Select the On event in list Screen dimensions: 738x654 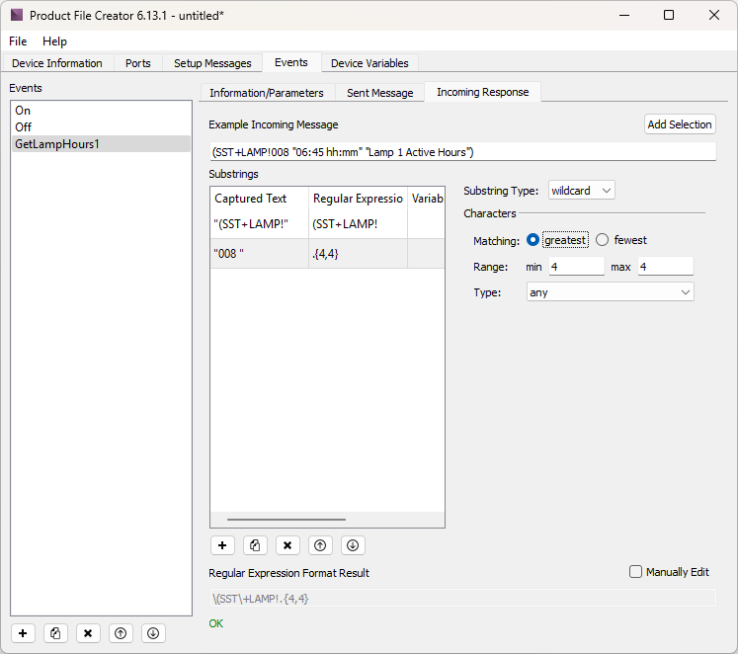pos(23,111)
